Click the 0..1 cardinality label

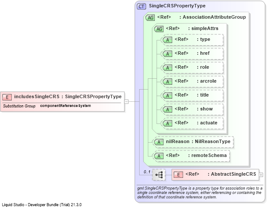pyautogui.click(x=147, y=172)
